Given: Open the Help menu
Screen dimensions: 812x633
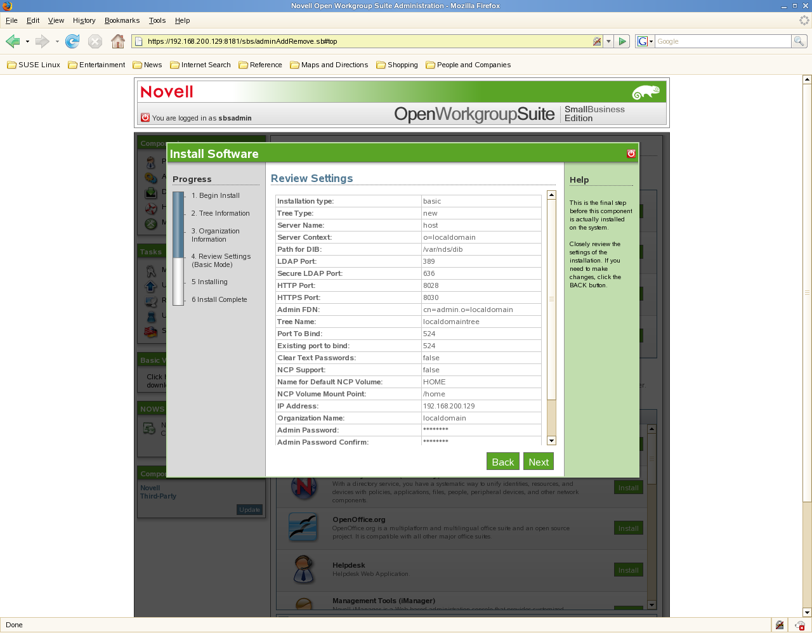Looking at the screenshot, I should [182, 20].
